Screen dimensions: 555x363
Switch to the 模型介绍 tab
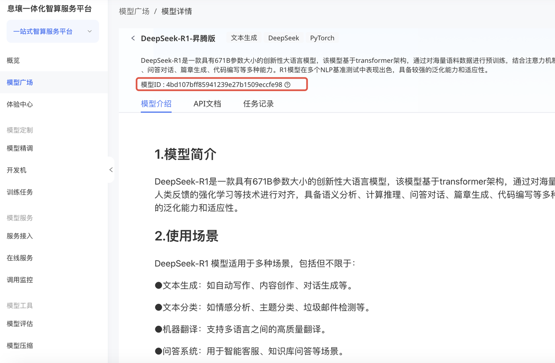click(156, 104)
